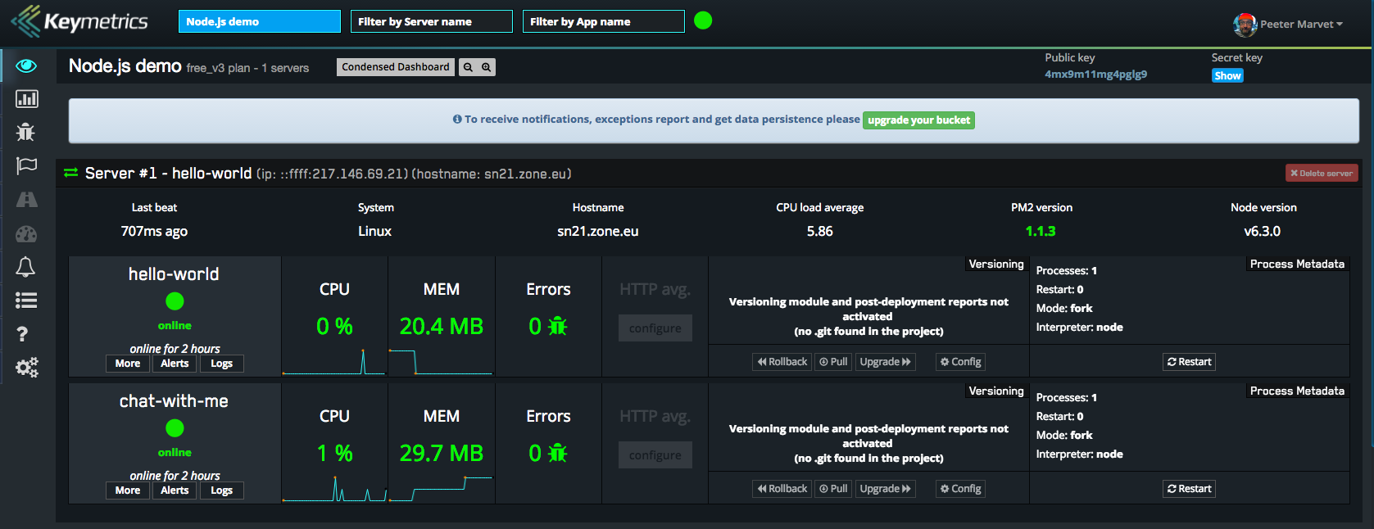Click the Keymetrics logo
The height and width of the screenshot is (529, 1374).
79,21
